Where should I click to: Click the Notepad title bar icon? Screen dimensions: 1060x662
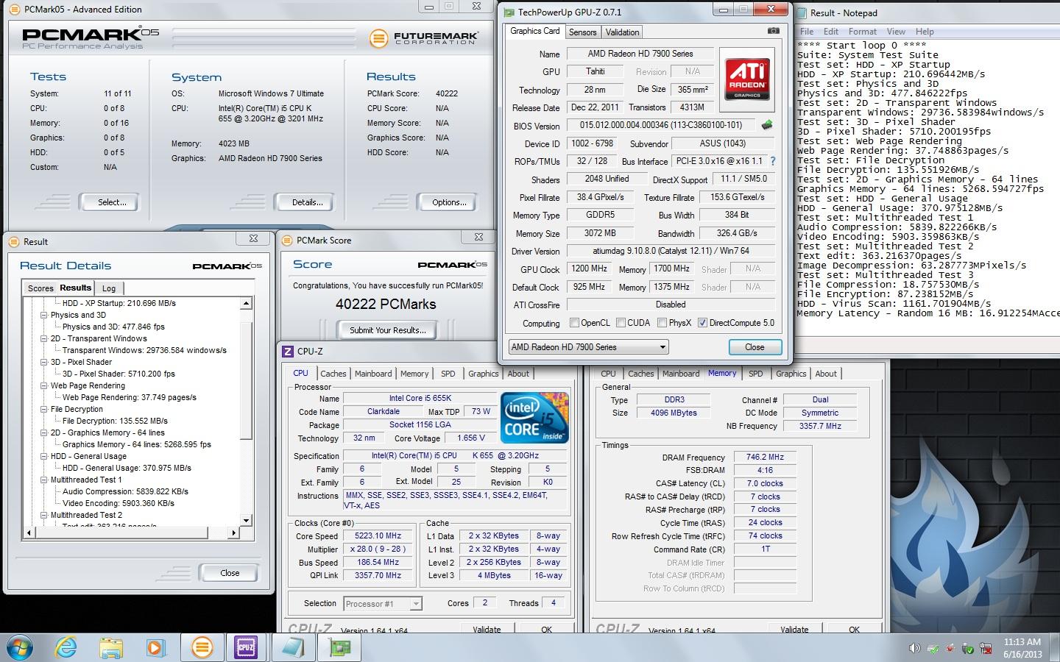pyautogui.click(x=802, y=13)
